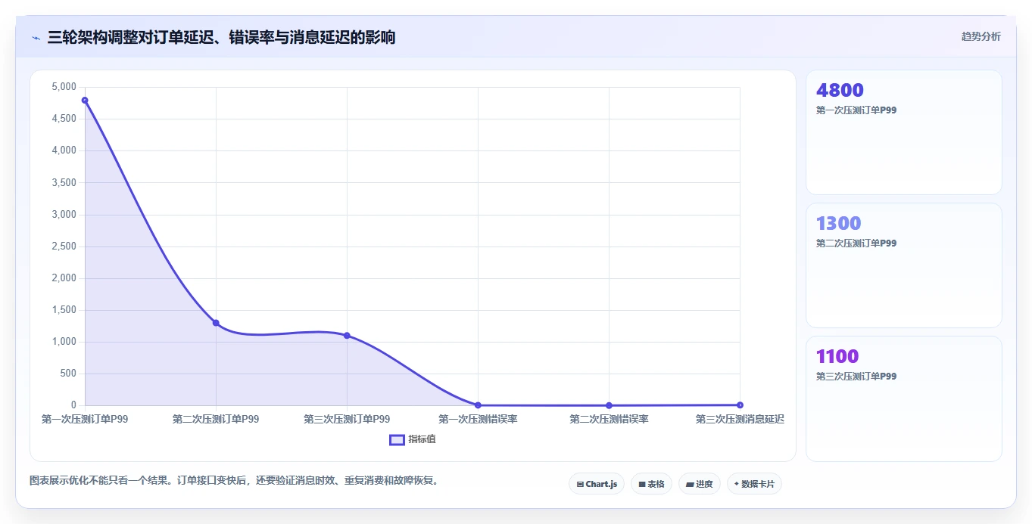
Task: Select the 数据卡片 tag pill
Action: click(754, 484)
